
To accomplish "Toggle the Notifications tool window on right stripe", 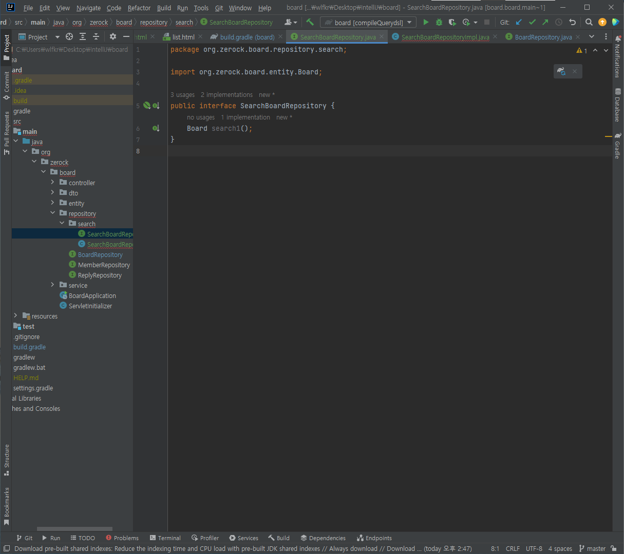I will click(617, 57).
